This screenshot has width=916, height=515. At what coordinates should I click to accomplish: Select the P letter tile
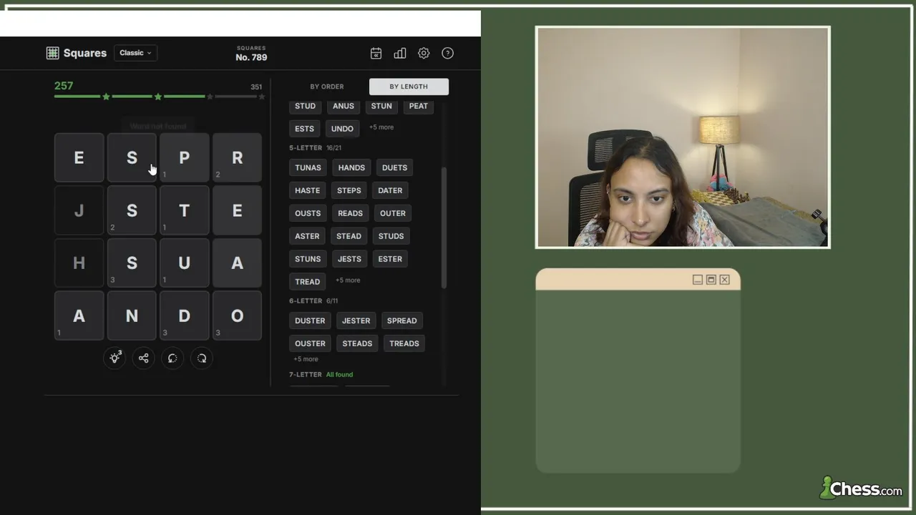pos(185,157)
